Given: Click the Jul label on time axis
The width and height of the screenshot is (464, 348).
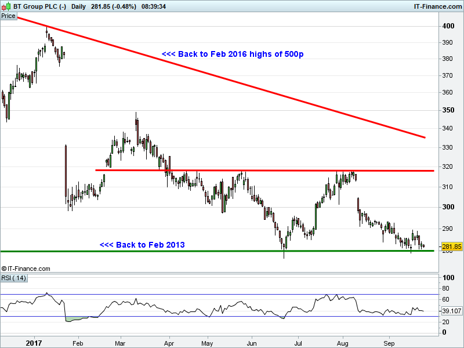Looking at the screenshot, I should tap(298, 343).
